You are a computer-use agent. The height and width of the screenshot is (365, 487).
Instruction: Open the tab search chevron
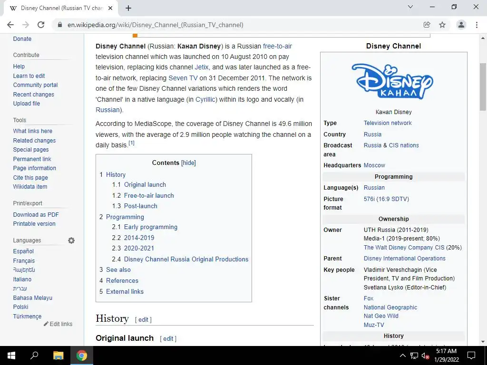coord(410,7)
